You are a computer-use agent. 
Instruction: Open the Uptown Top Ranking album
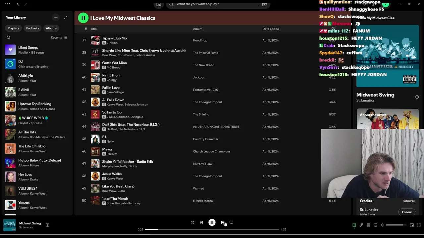[x=36, y=106]
